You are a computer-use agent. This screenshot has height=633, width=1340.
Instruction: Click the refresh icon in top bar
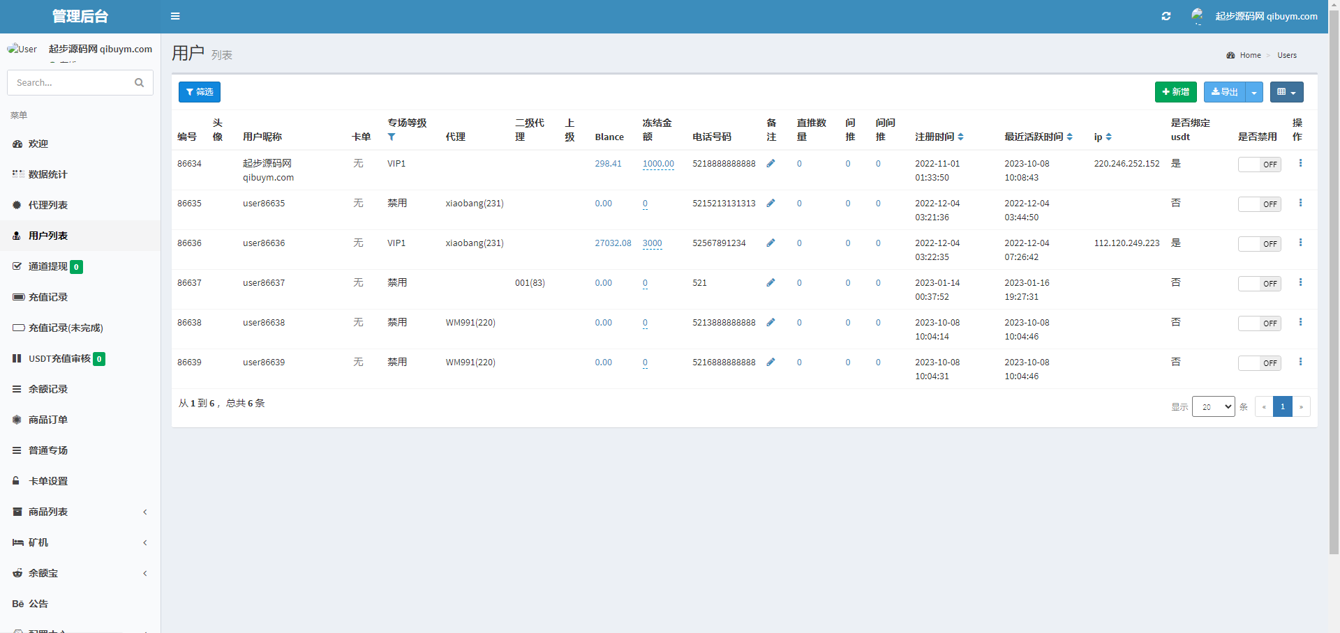click(x=1166, y=16)
